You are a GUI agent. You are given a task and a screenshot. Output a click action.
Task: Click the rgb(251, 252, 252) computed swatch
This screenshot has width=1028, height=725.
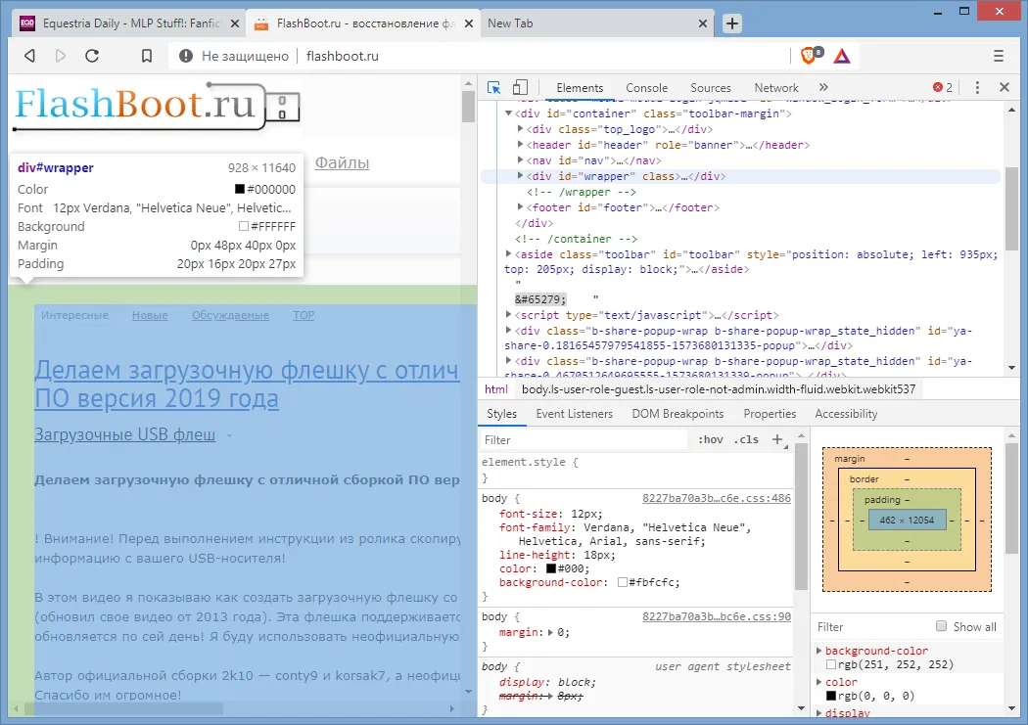pos(830,664)
